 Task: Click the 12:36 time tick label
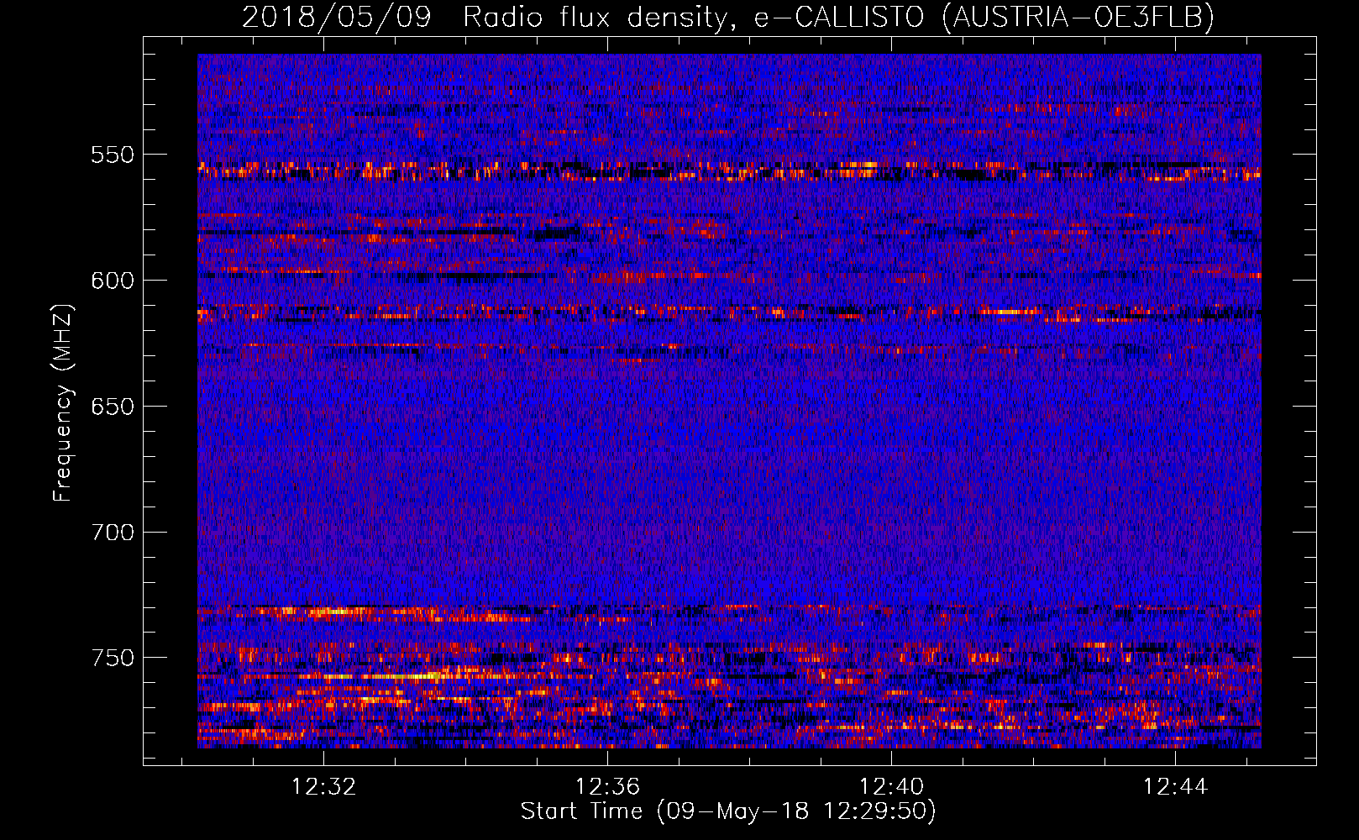point(607,786)
